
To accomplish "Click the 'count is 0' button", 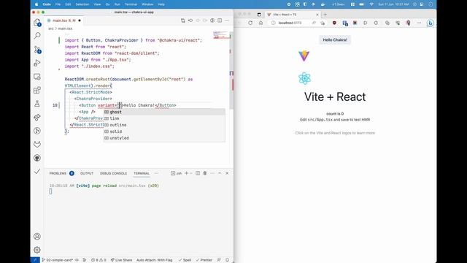I will pyautogui.click(x=335, y=114).
